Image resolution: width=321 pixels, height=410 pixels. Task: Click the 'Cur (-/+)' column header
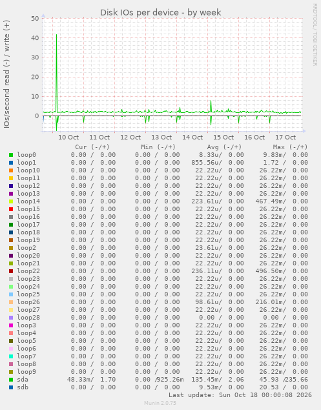click(x=92, y=147)
